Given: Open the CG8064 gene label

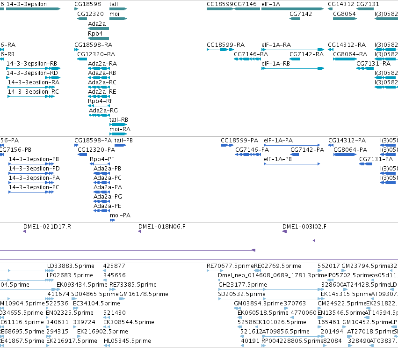Looking at the screenshot, I should pos(344,14).
